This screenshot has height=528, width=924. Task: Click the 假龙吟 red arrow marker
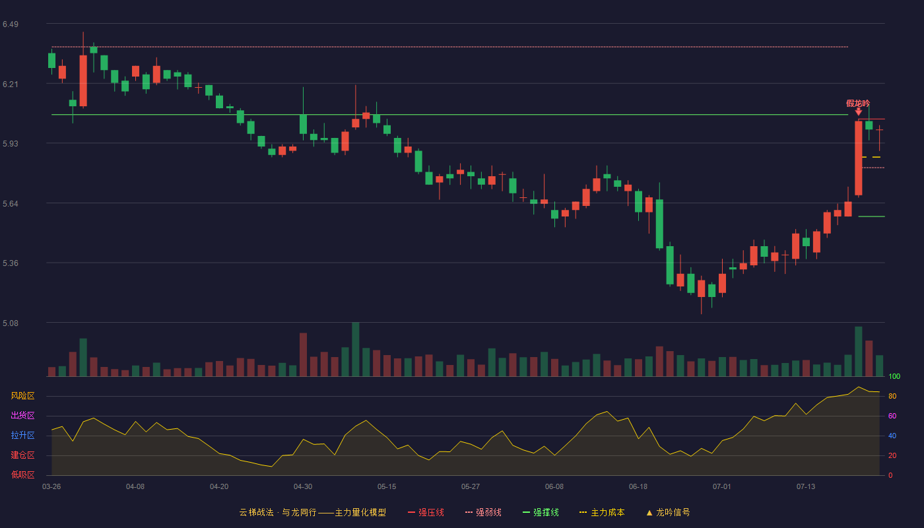[858, 112]
